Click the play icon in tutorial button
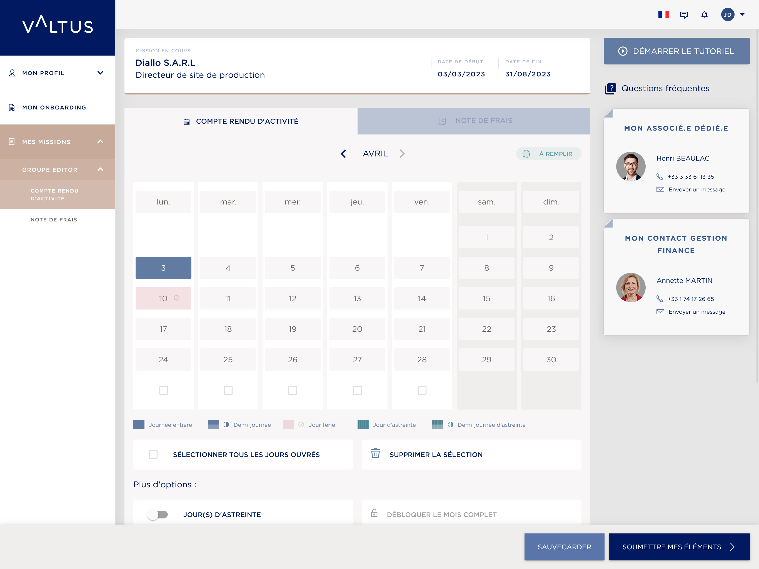This screenshot has width=759, height=569. (622, 51)
